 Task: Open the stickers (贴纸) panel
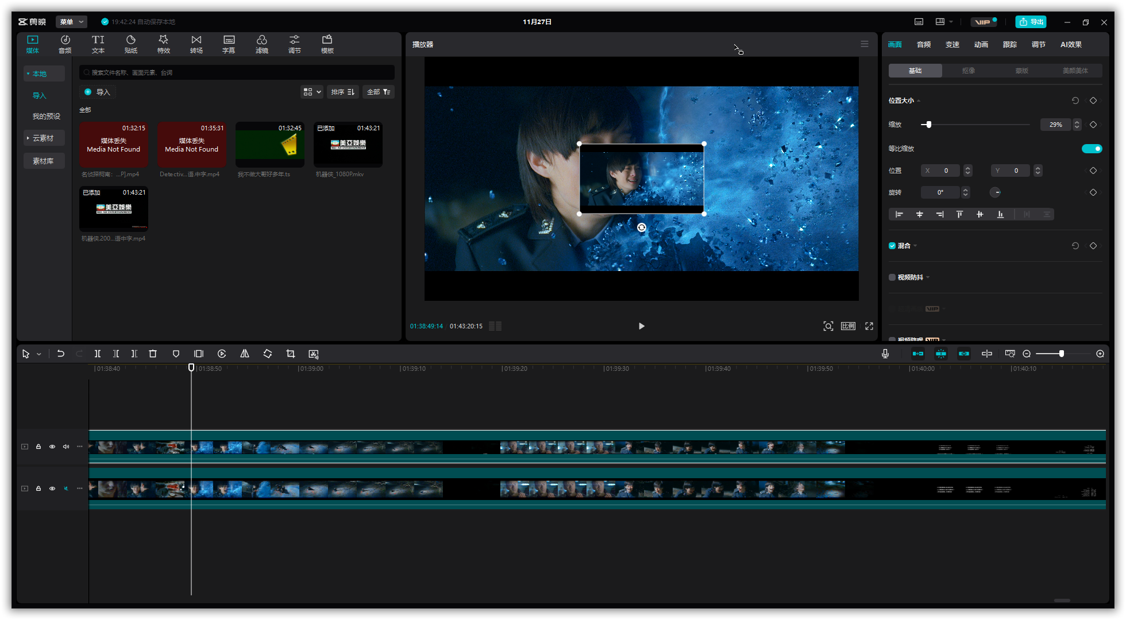(131, 44)
